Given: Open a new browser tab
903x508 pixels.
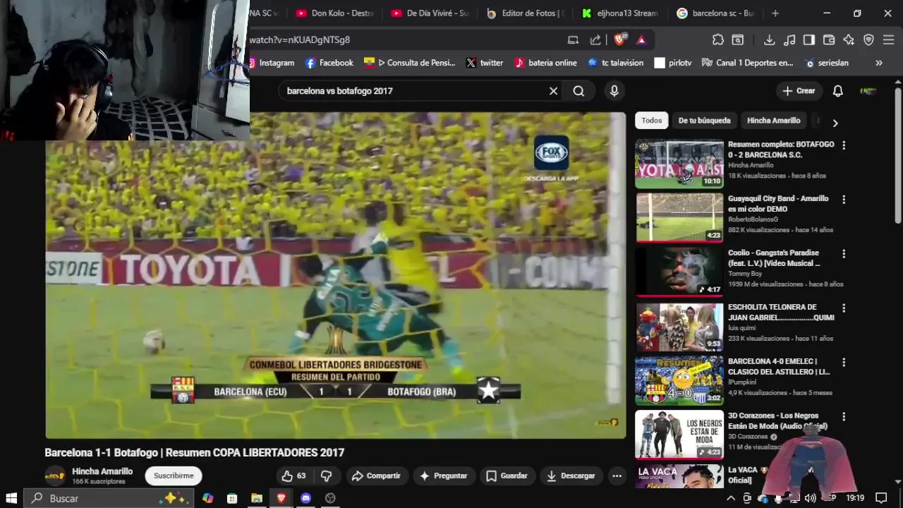Looking at the screenshot, I should (775, 13).
